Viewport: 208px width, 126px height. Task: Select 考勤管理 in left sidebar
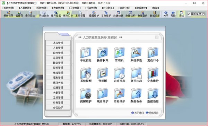tap(58, 93)
